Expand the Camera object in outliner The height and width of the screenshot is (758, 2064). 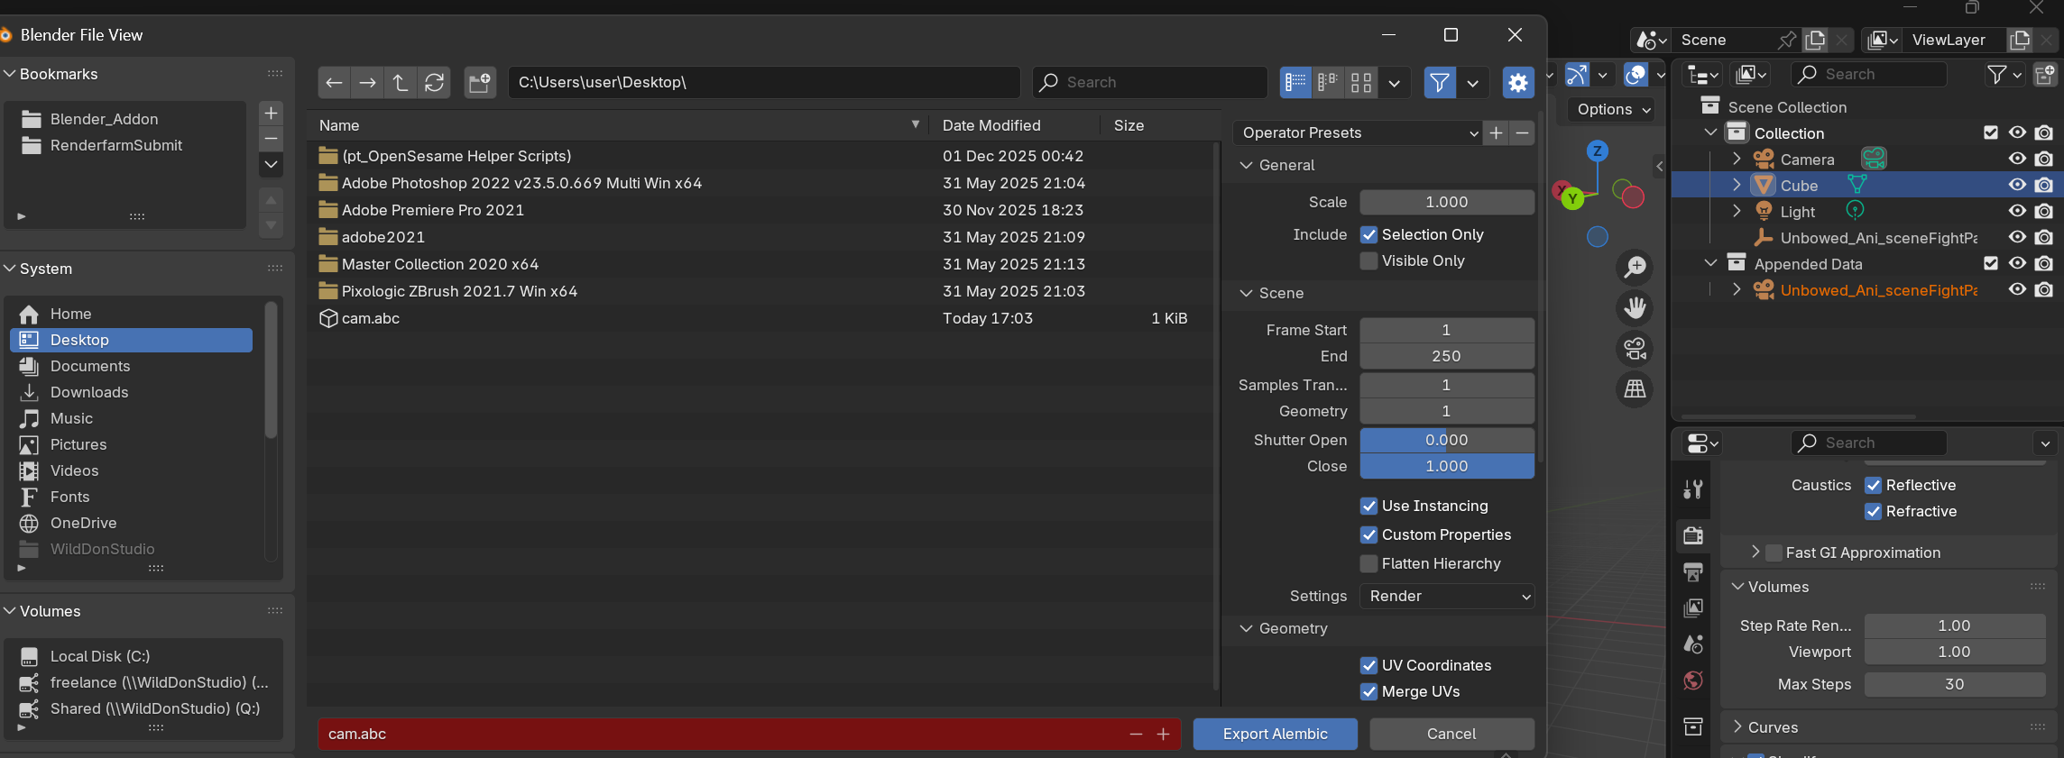pos(1737,160)
